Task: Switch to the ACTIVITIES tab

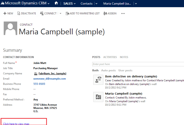Action: click(x=110, y=57)
